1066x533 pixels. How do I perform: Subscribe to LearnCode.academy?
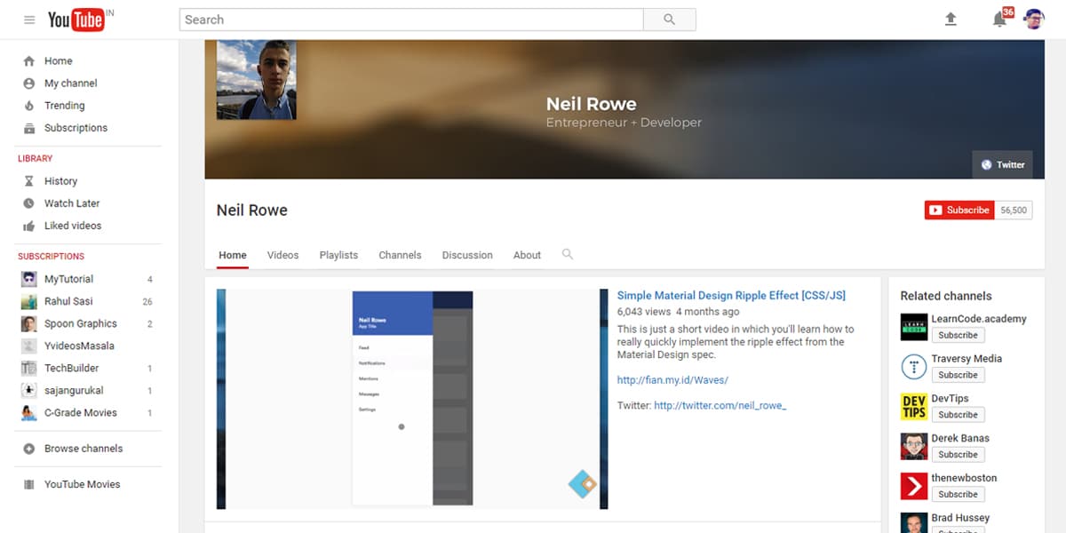(958, 335)
